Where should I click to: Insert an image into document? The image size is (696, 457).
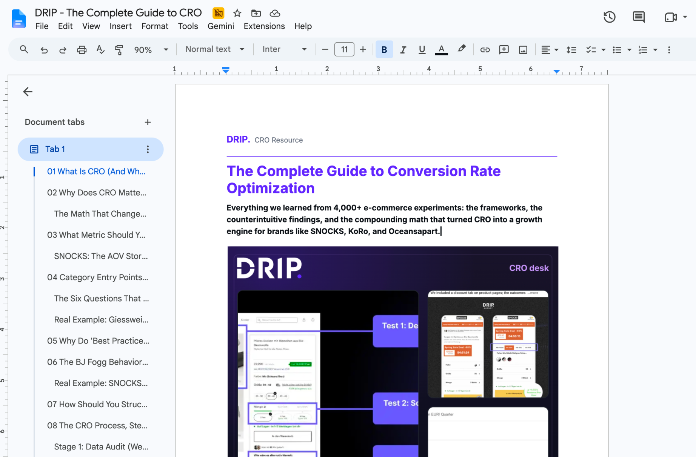523,49
